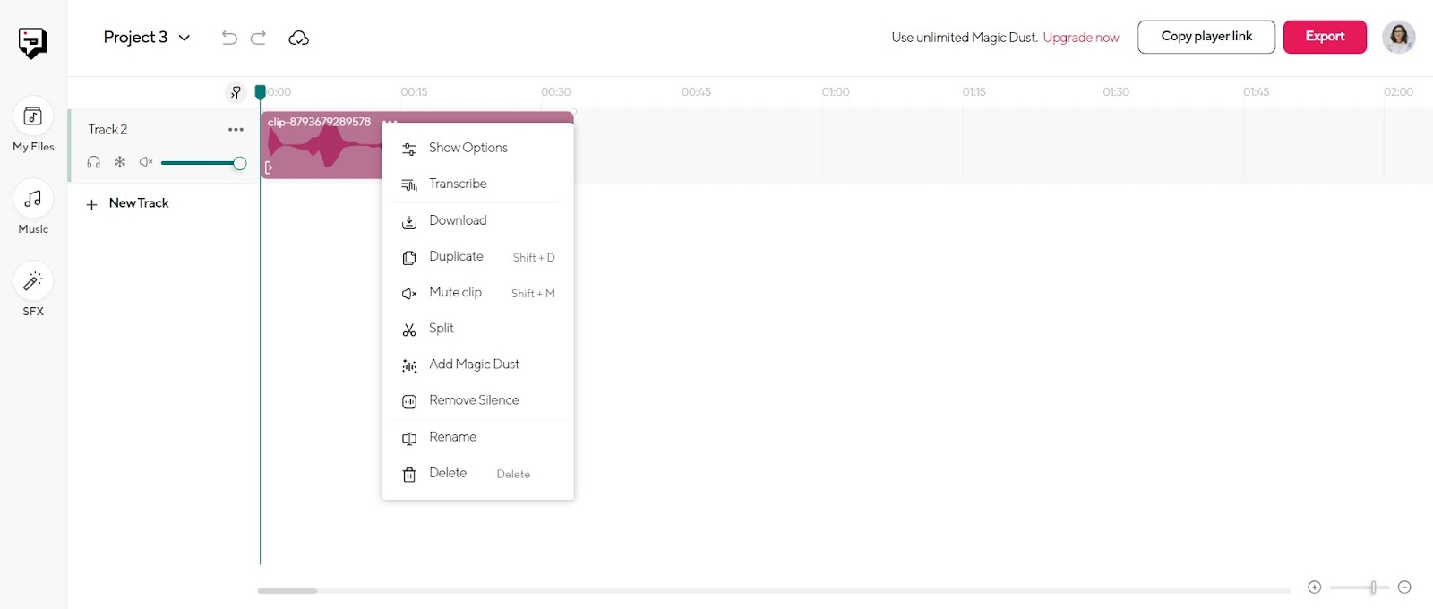Mute Track 2 speaker icon
This screenshot has height=609, width=1433.
coord(146,162)
